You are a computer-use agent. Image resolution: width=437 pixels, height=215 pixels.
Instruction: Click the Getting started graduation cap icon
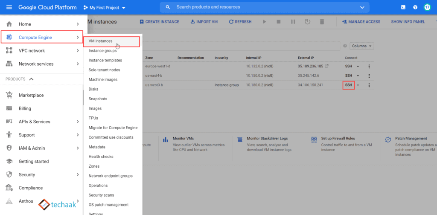tap(9, 161)
